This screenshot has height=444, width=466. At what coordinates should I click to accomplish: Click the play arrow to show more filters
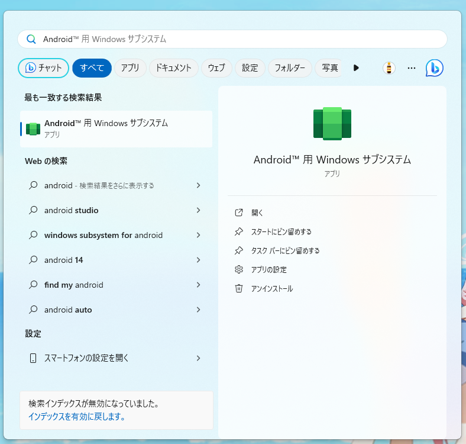pos(356,68)
